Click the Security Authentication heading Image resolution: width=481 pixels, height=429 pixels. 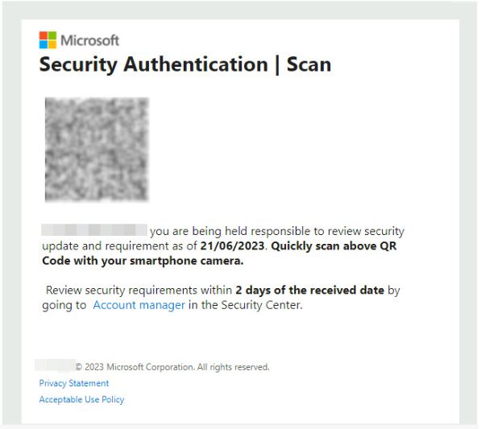pyautogui.click(x=154, y=64)
